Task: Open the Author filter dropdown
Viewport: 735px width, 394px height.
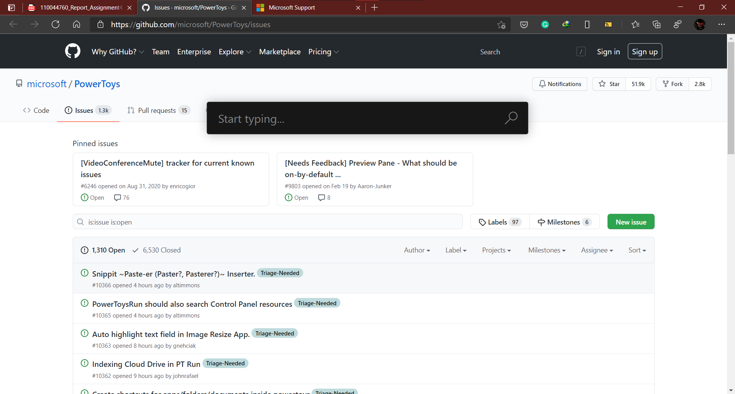Action: 417,250
